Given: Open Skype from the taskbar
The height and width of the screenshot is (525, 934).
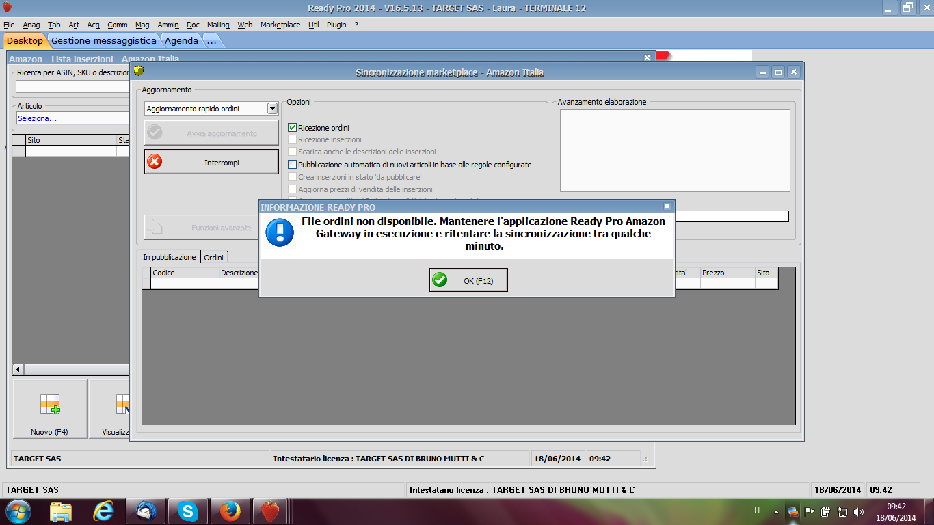Looking at the screenshot, I should tap(188, 511).
